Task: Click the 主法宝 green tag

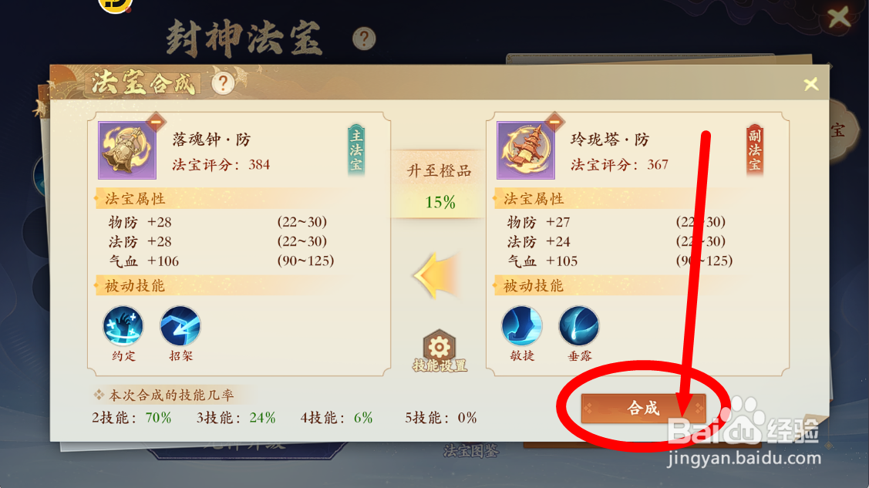Action: point(356,150)
